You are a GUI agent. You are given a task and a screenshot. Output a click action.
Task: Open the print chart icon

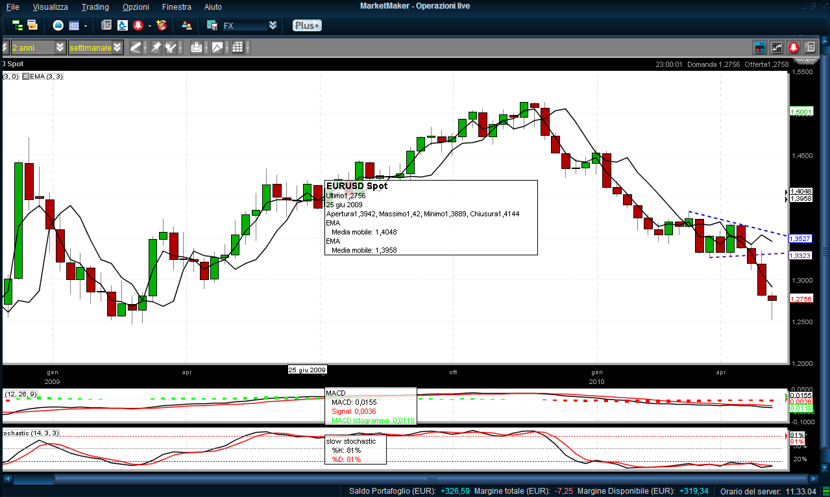[196, 47]
